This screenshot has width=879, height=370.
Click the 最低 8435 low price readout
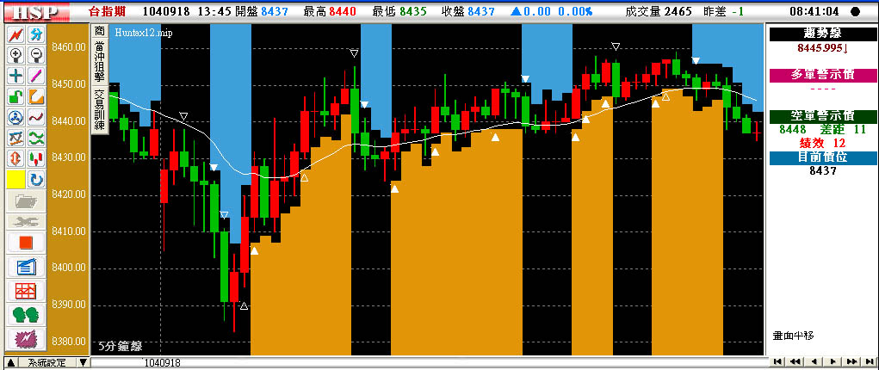(x=399, y=11)
